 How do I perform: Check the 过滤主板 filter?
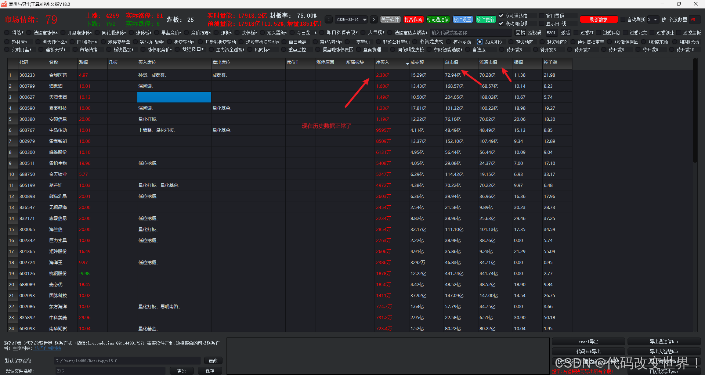pyautogui.click(x=679, y=33)
